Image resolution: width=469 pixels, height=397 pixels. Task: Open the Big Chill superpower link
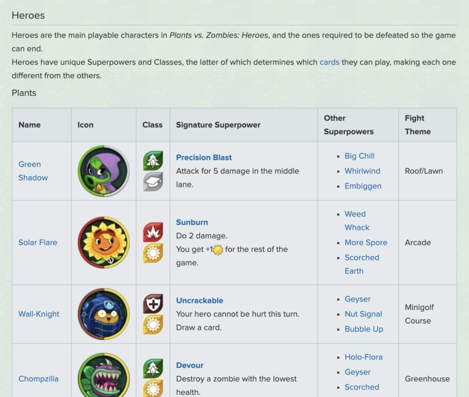point(359,156)
